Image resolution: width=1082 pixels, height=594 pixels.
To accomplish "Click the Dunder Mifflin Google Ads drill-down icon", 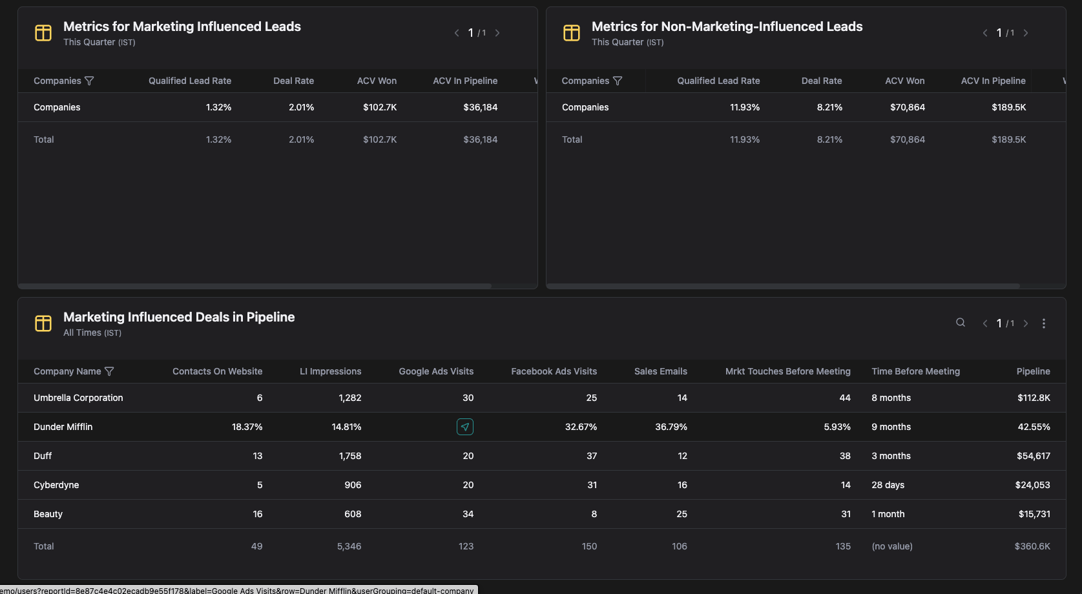I will pyautogui.click(x=465, y=427).
